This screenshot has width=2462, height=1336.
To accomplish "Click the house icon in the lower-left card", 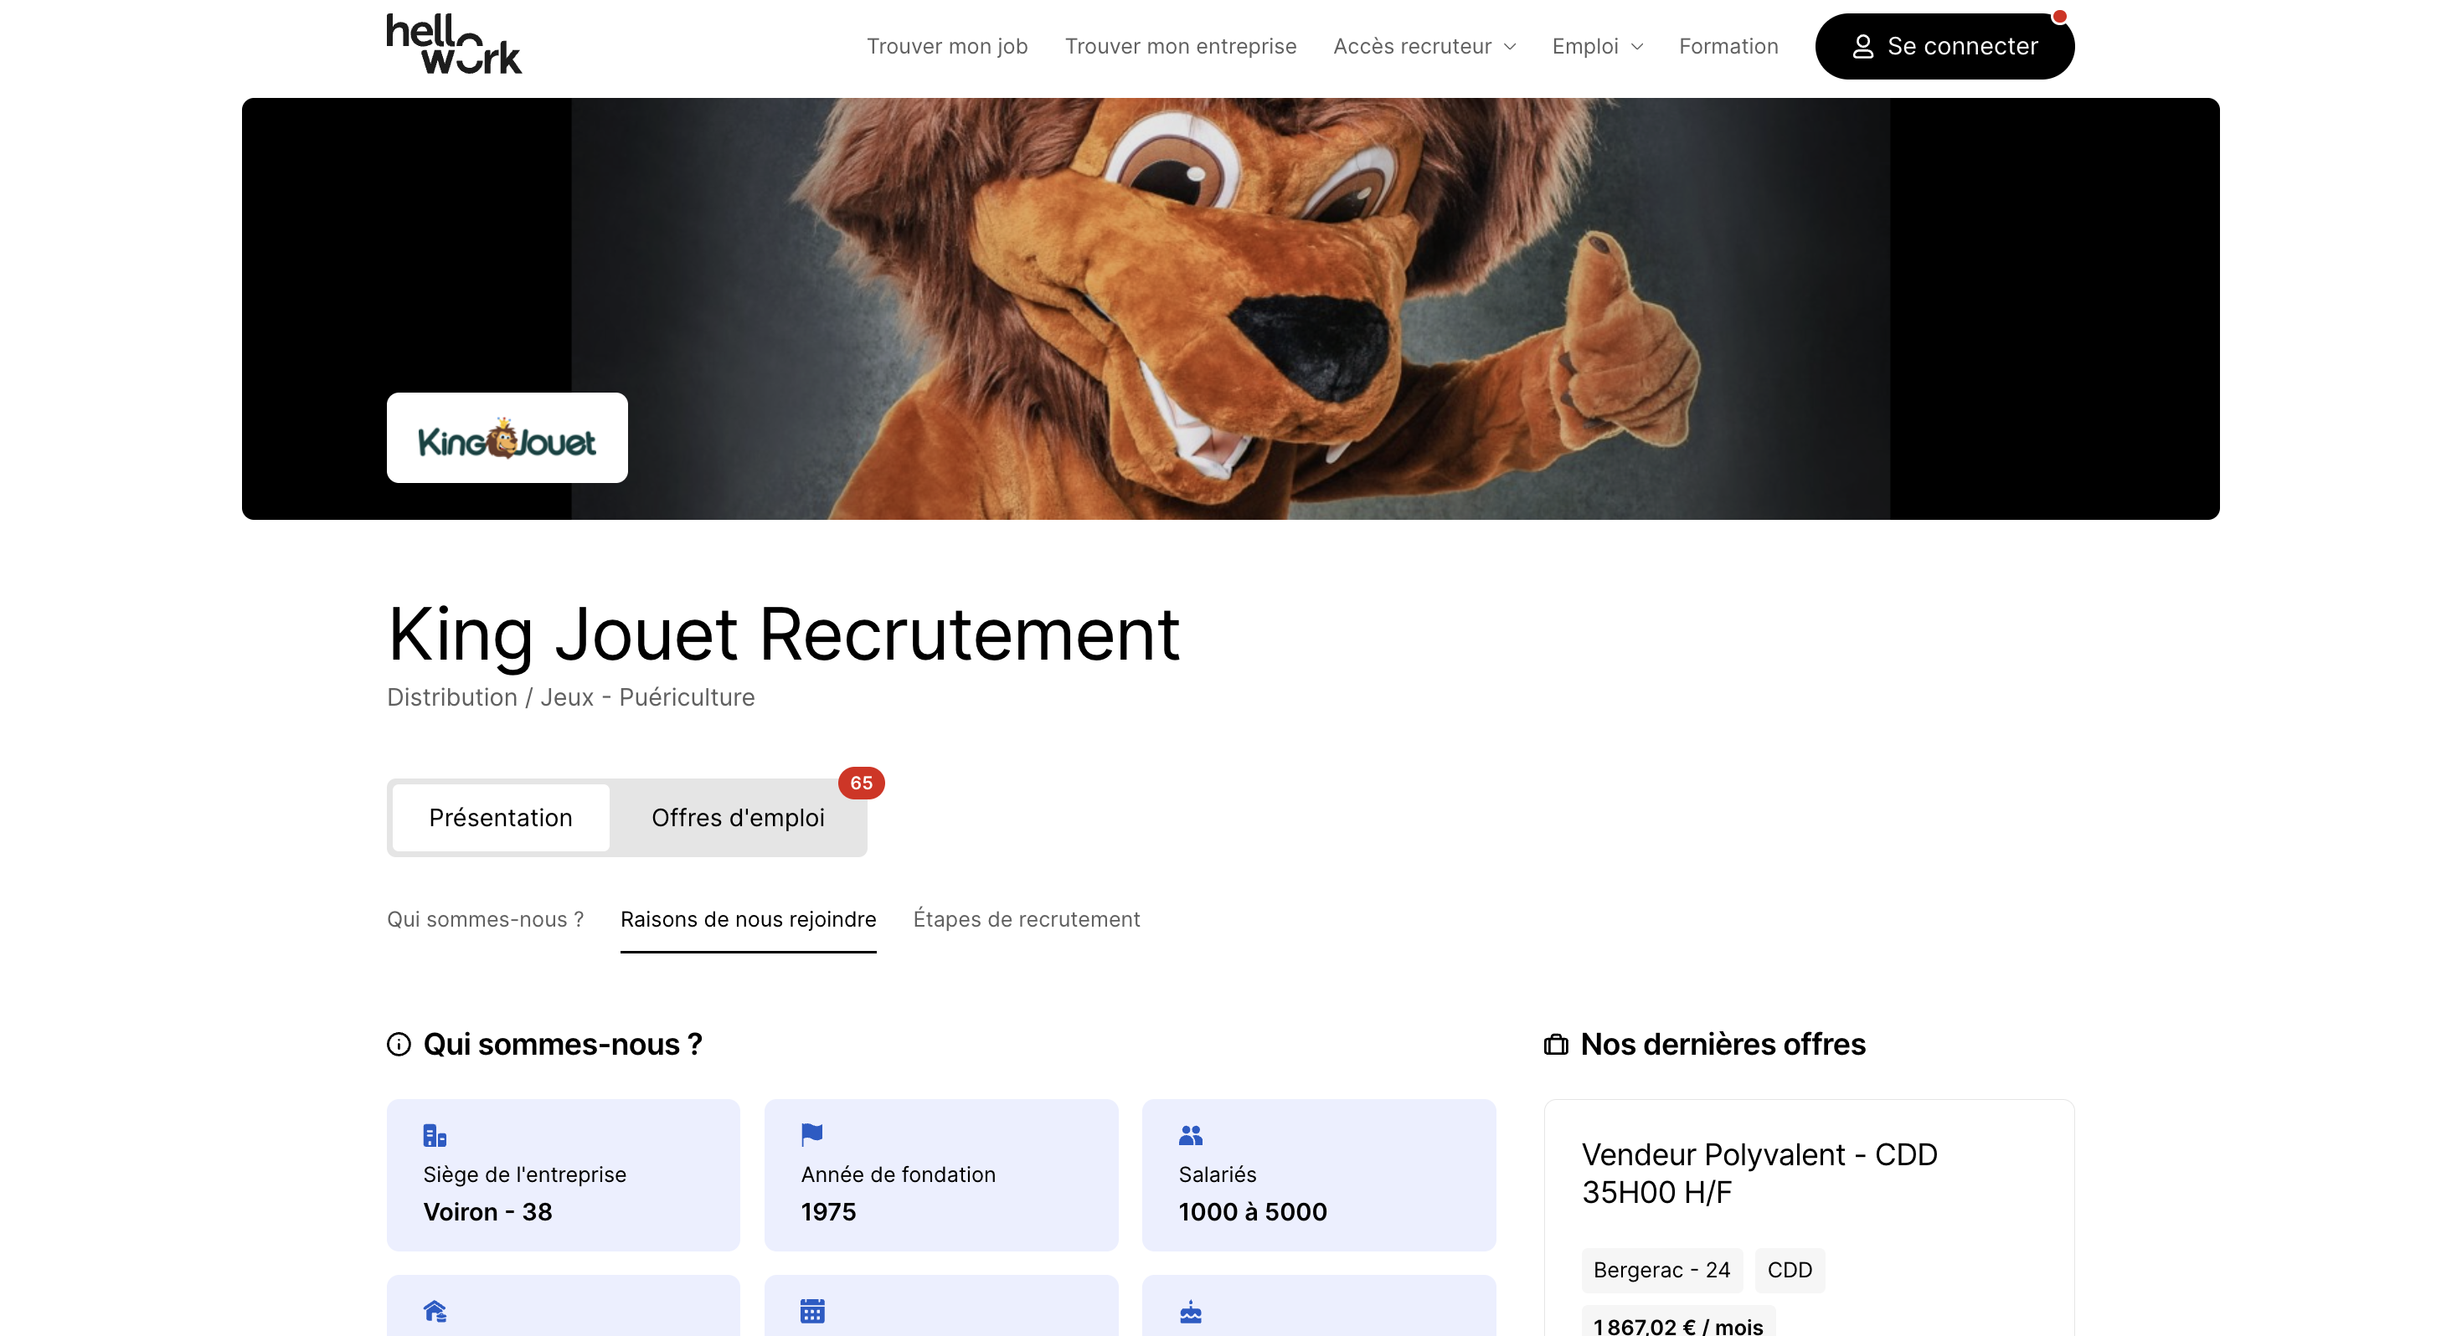I will coord(435,1310).
